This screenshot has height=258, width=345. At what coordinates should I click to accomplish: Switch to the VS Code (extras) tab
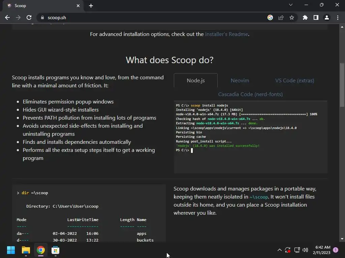coord(294,81)
